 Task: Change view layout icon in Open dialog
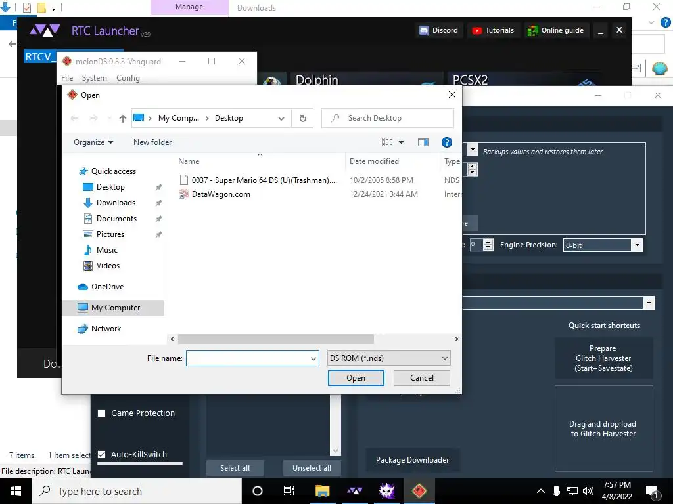(387, 142)
